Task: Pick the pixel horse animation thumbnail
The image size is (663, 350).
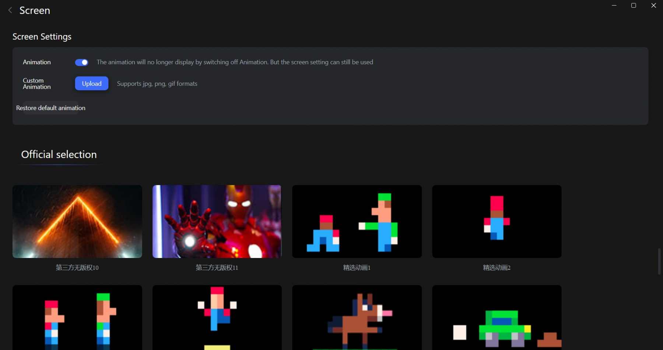Action: pos(357,318)
